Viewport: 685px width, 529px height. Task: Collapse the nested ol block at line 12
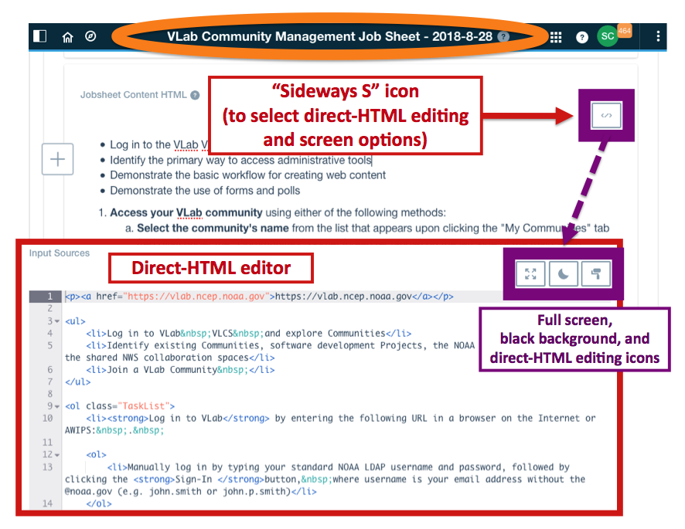57,455
